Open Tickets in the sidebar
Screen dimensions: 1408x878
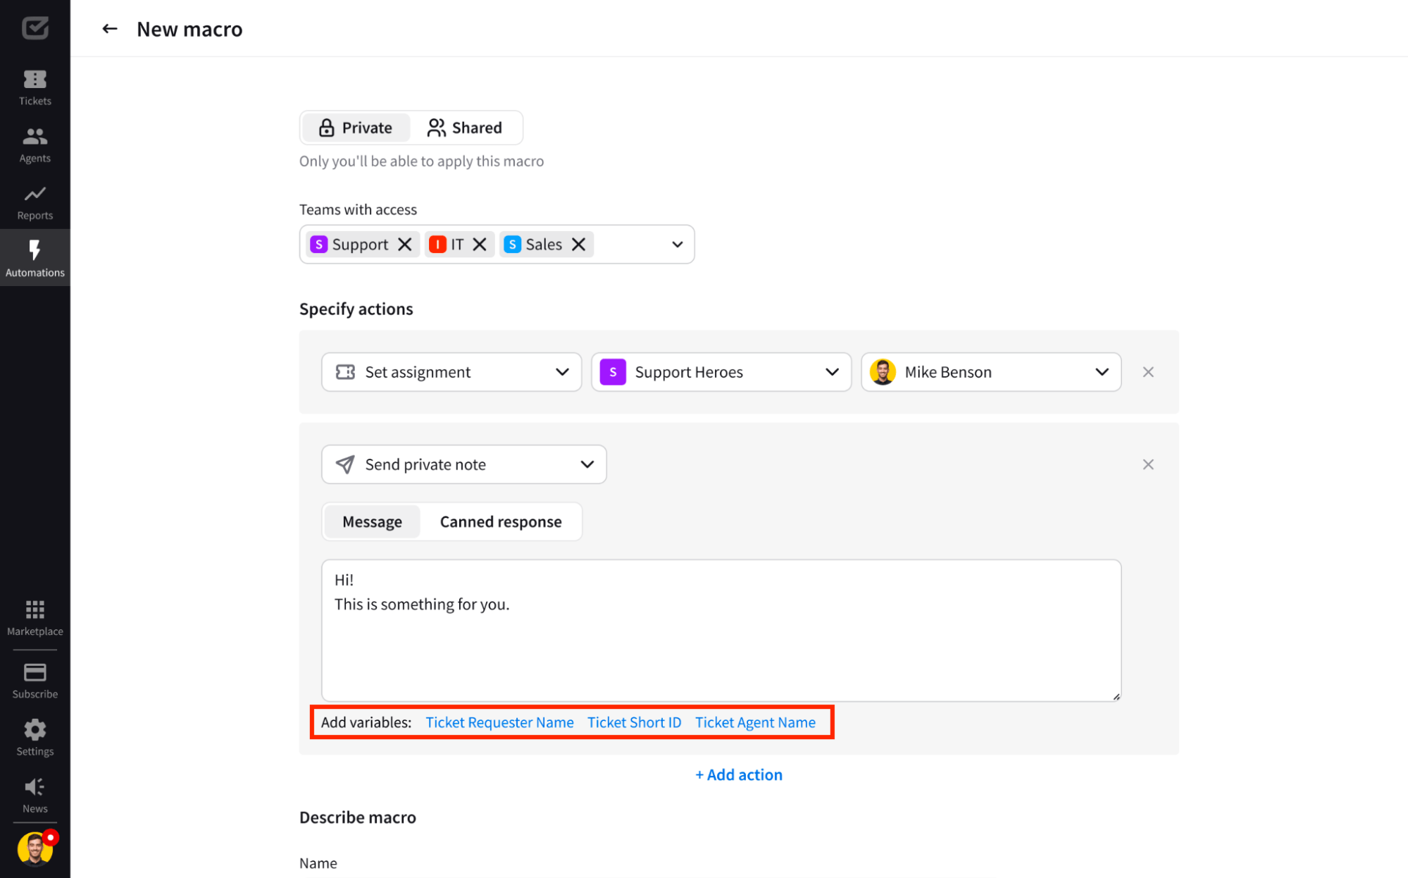click(35, 87)
